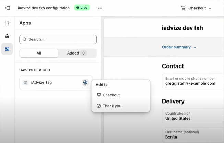
Task: Open the Country/Region dropdown
Action: click(x=193, y=116)
